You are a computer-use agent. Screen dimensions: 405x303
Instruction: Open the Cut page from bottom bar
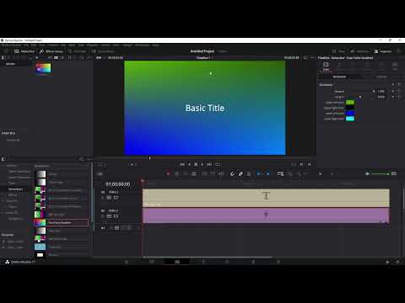152,262
